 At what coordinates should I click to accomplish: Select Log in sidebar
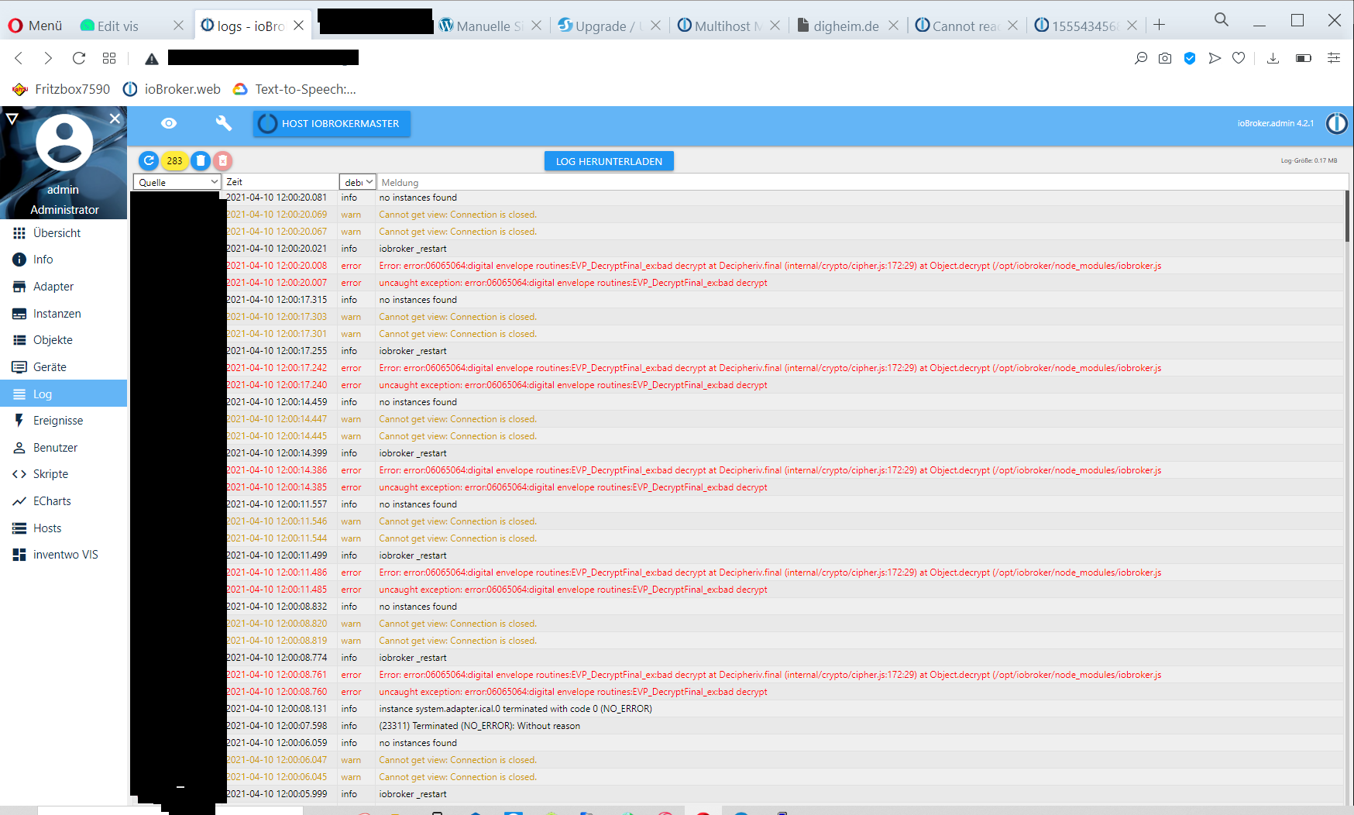pyautogui.click(x=64, y=394)
